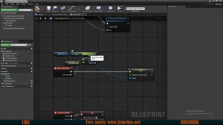Click the graph overview grid icon
This screenshot has width=223, height=125.
coord(51,18)
